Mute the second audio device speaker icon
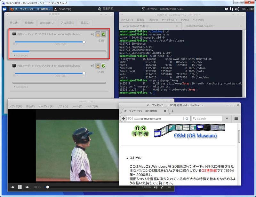This screenshot has height=197, width=256. click(92, 66)
